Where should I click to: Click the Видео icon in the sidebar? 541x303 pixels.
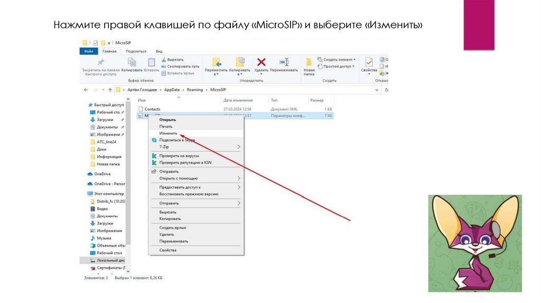pos(92,209)
